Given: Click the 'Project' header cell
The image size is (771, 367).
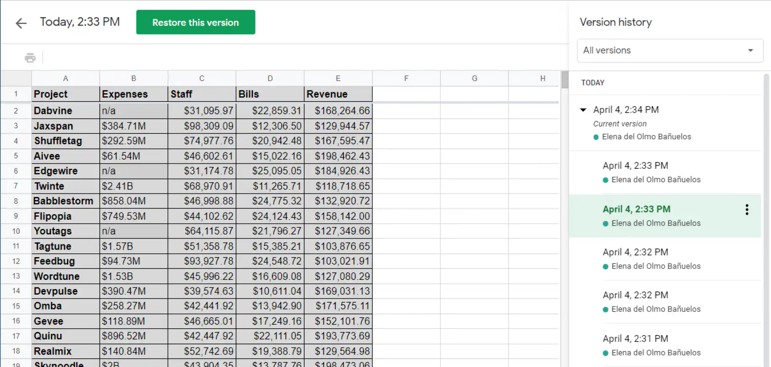Looking at the screenshot, I should tap(66, 94).
